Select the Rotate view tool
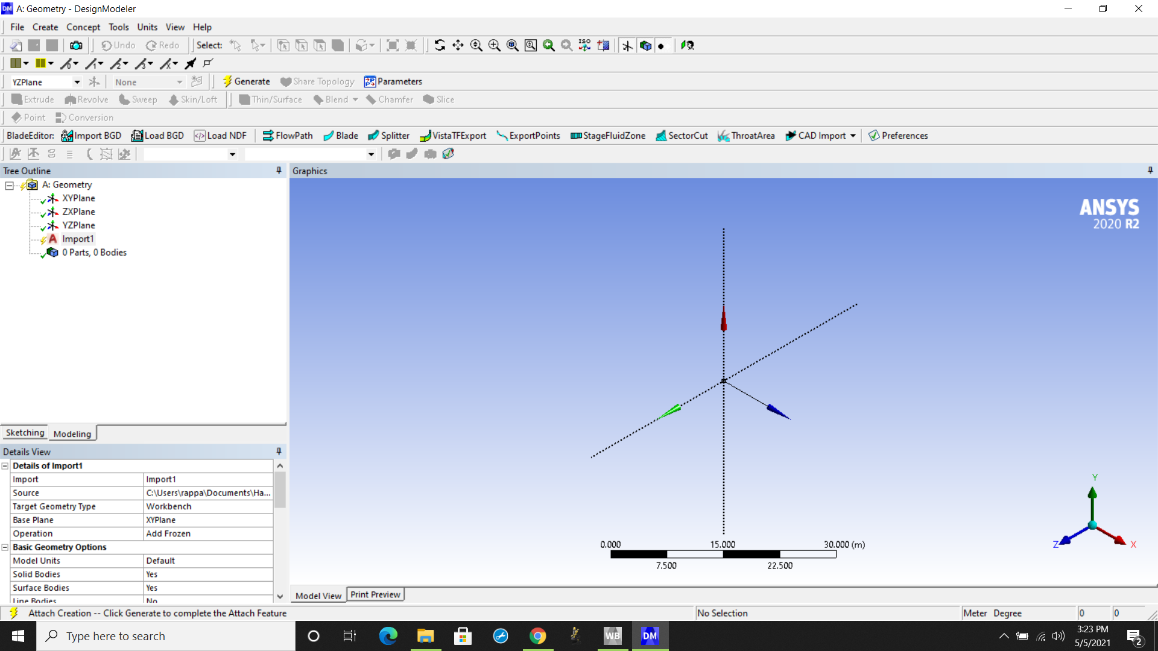 pyautogui.click(x=440, y=45)
